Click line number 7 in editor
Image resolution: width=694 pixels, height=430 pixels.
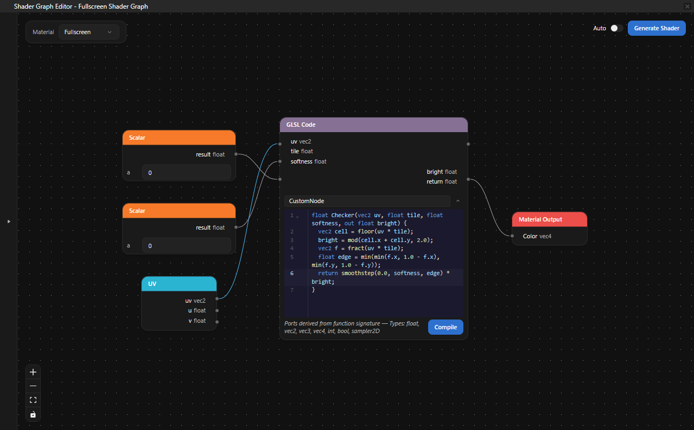[291, 290]
